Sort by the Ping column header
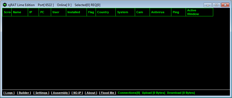The height and width of the screenshot is (98, 232). (179, 12)
